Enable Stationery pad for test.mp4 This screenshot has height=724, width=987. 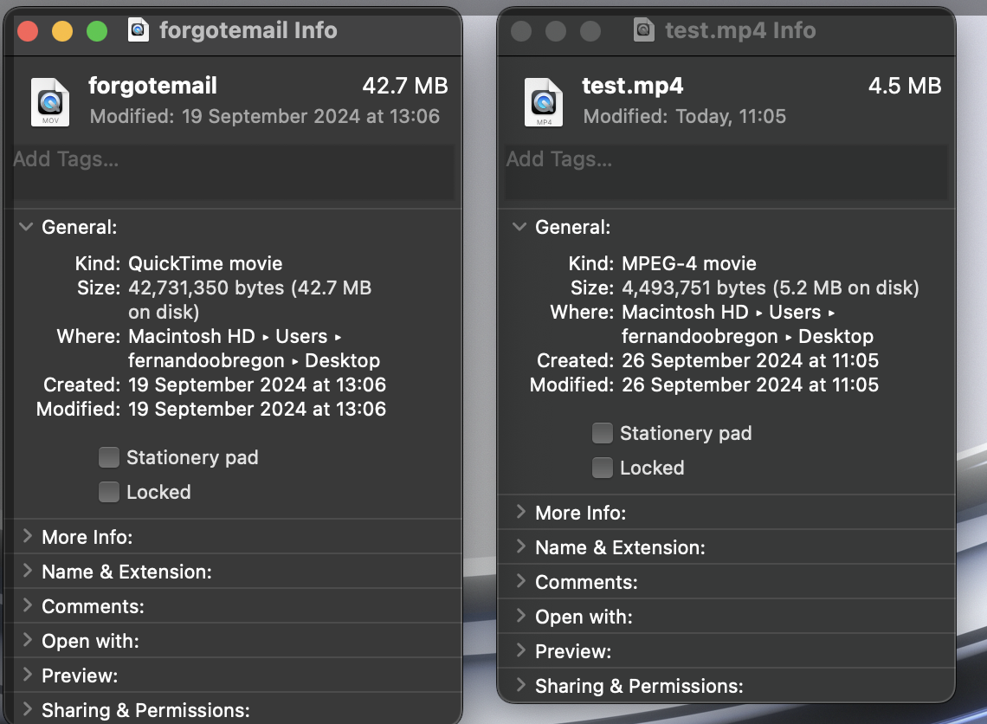tap(603, 433)
